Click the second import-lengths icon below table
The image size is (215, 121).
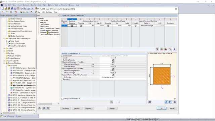click(166, 49)
